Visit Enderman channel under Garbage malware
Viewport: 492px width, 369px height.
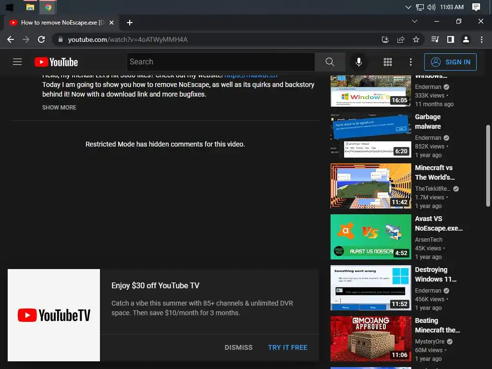(428, 138)
